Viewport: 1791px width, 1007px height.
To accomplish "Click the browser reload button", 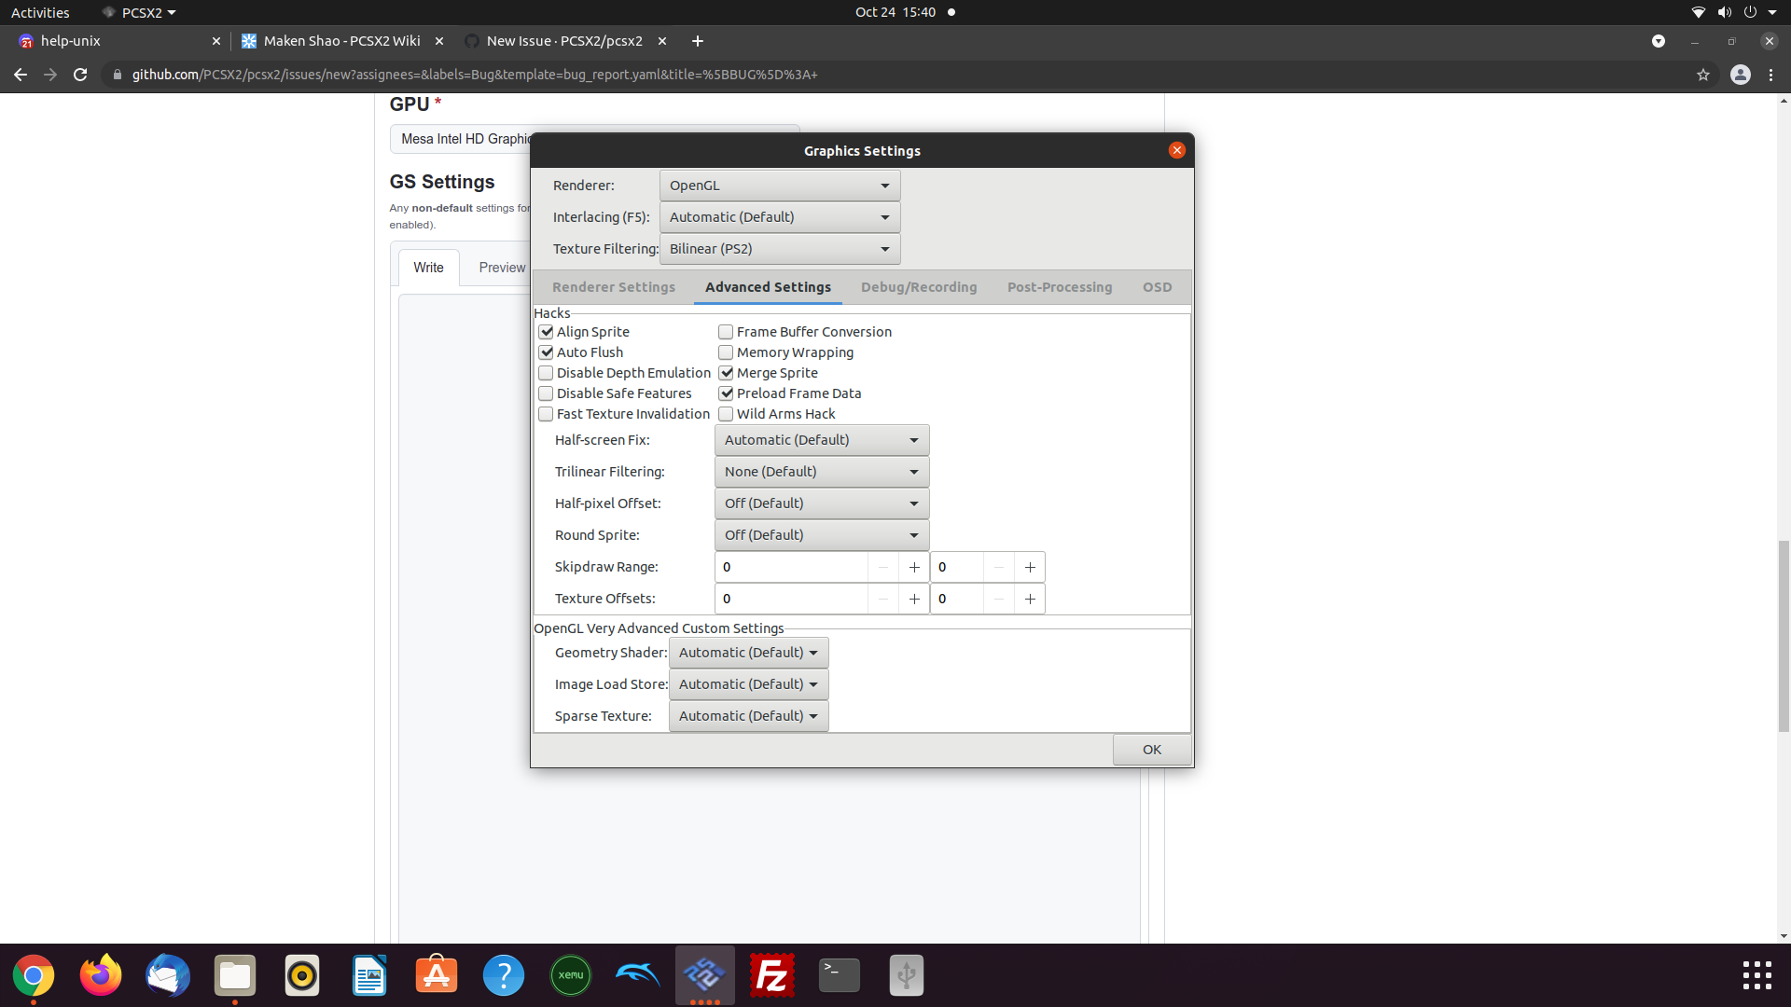I will (x=80, y=75).
